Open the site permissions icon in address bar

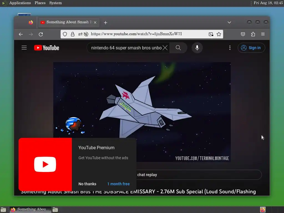[x=80, y=34]
